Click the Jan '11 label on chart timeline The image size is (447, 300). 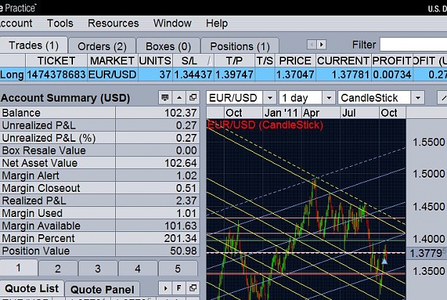281,113
